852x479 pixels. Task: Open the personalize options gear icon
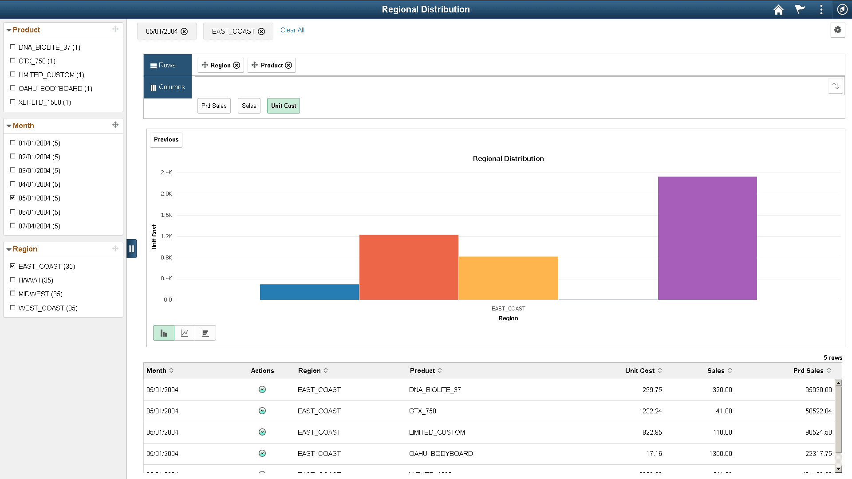(838, 30)
